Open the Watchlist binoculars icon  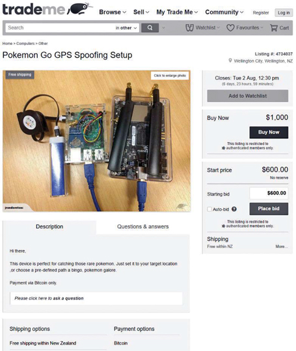189,28
